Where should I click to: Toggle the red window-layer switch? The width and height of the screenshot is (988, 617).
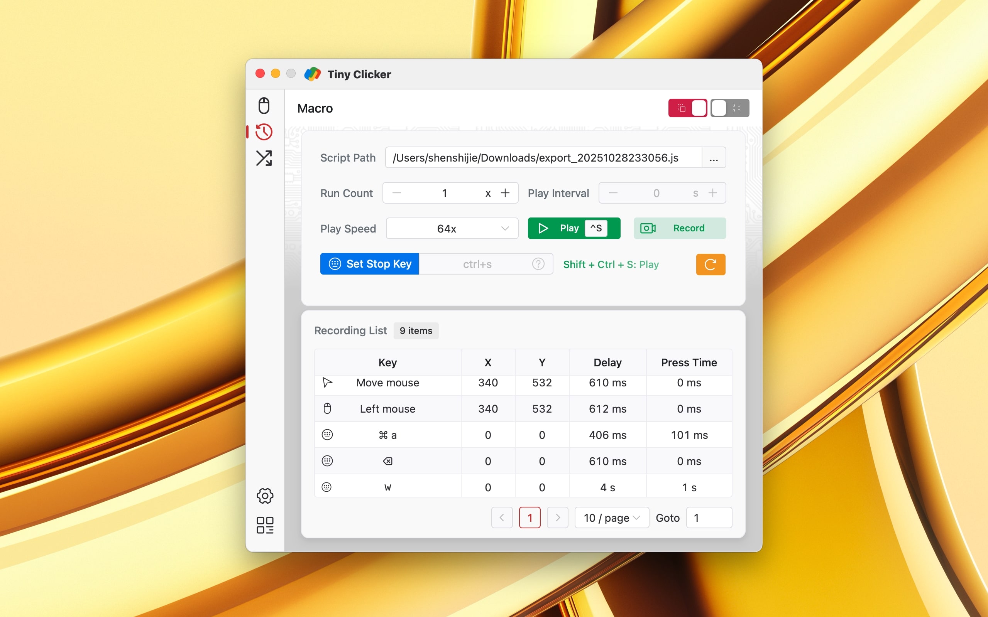687,108
